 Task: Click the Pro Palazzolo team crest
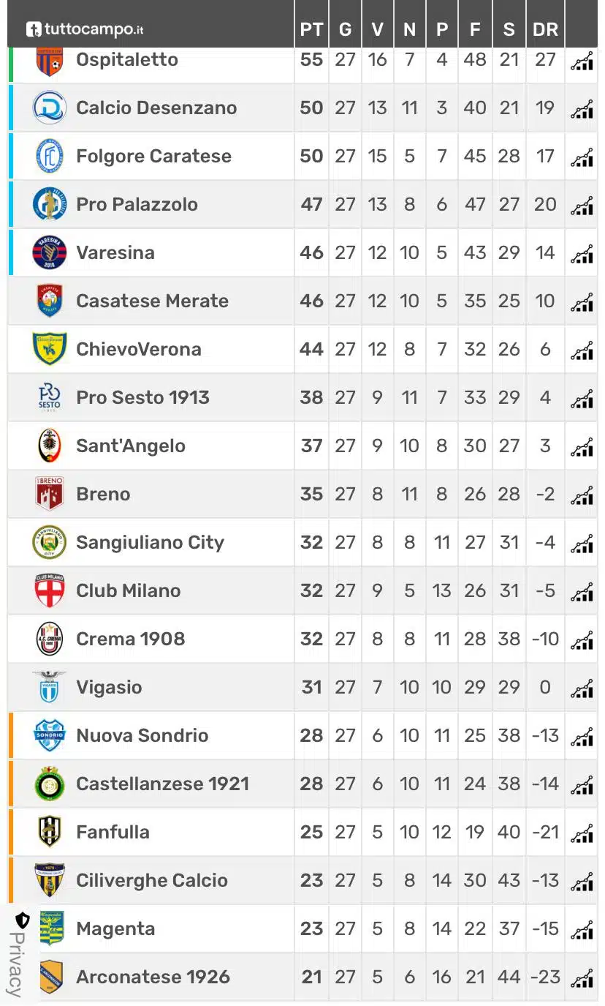(50, 204)
